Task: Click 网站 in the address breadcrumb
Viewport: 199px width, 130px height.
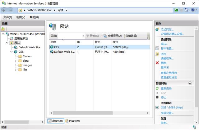Action: pos(60,10)
